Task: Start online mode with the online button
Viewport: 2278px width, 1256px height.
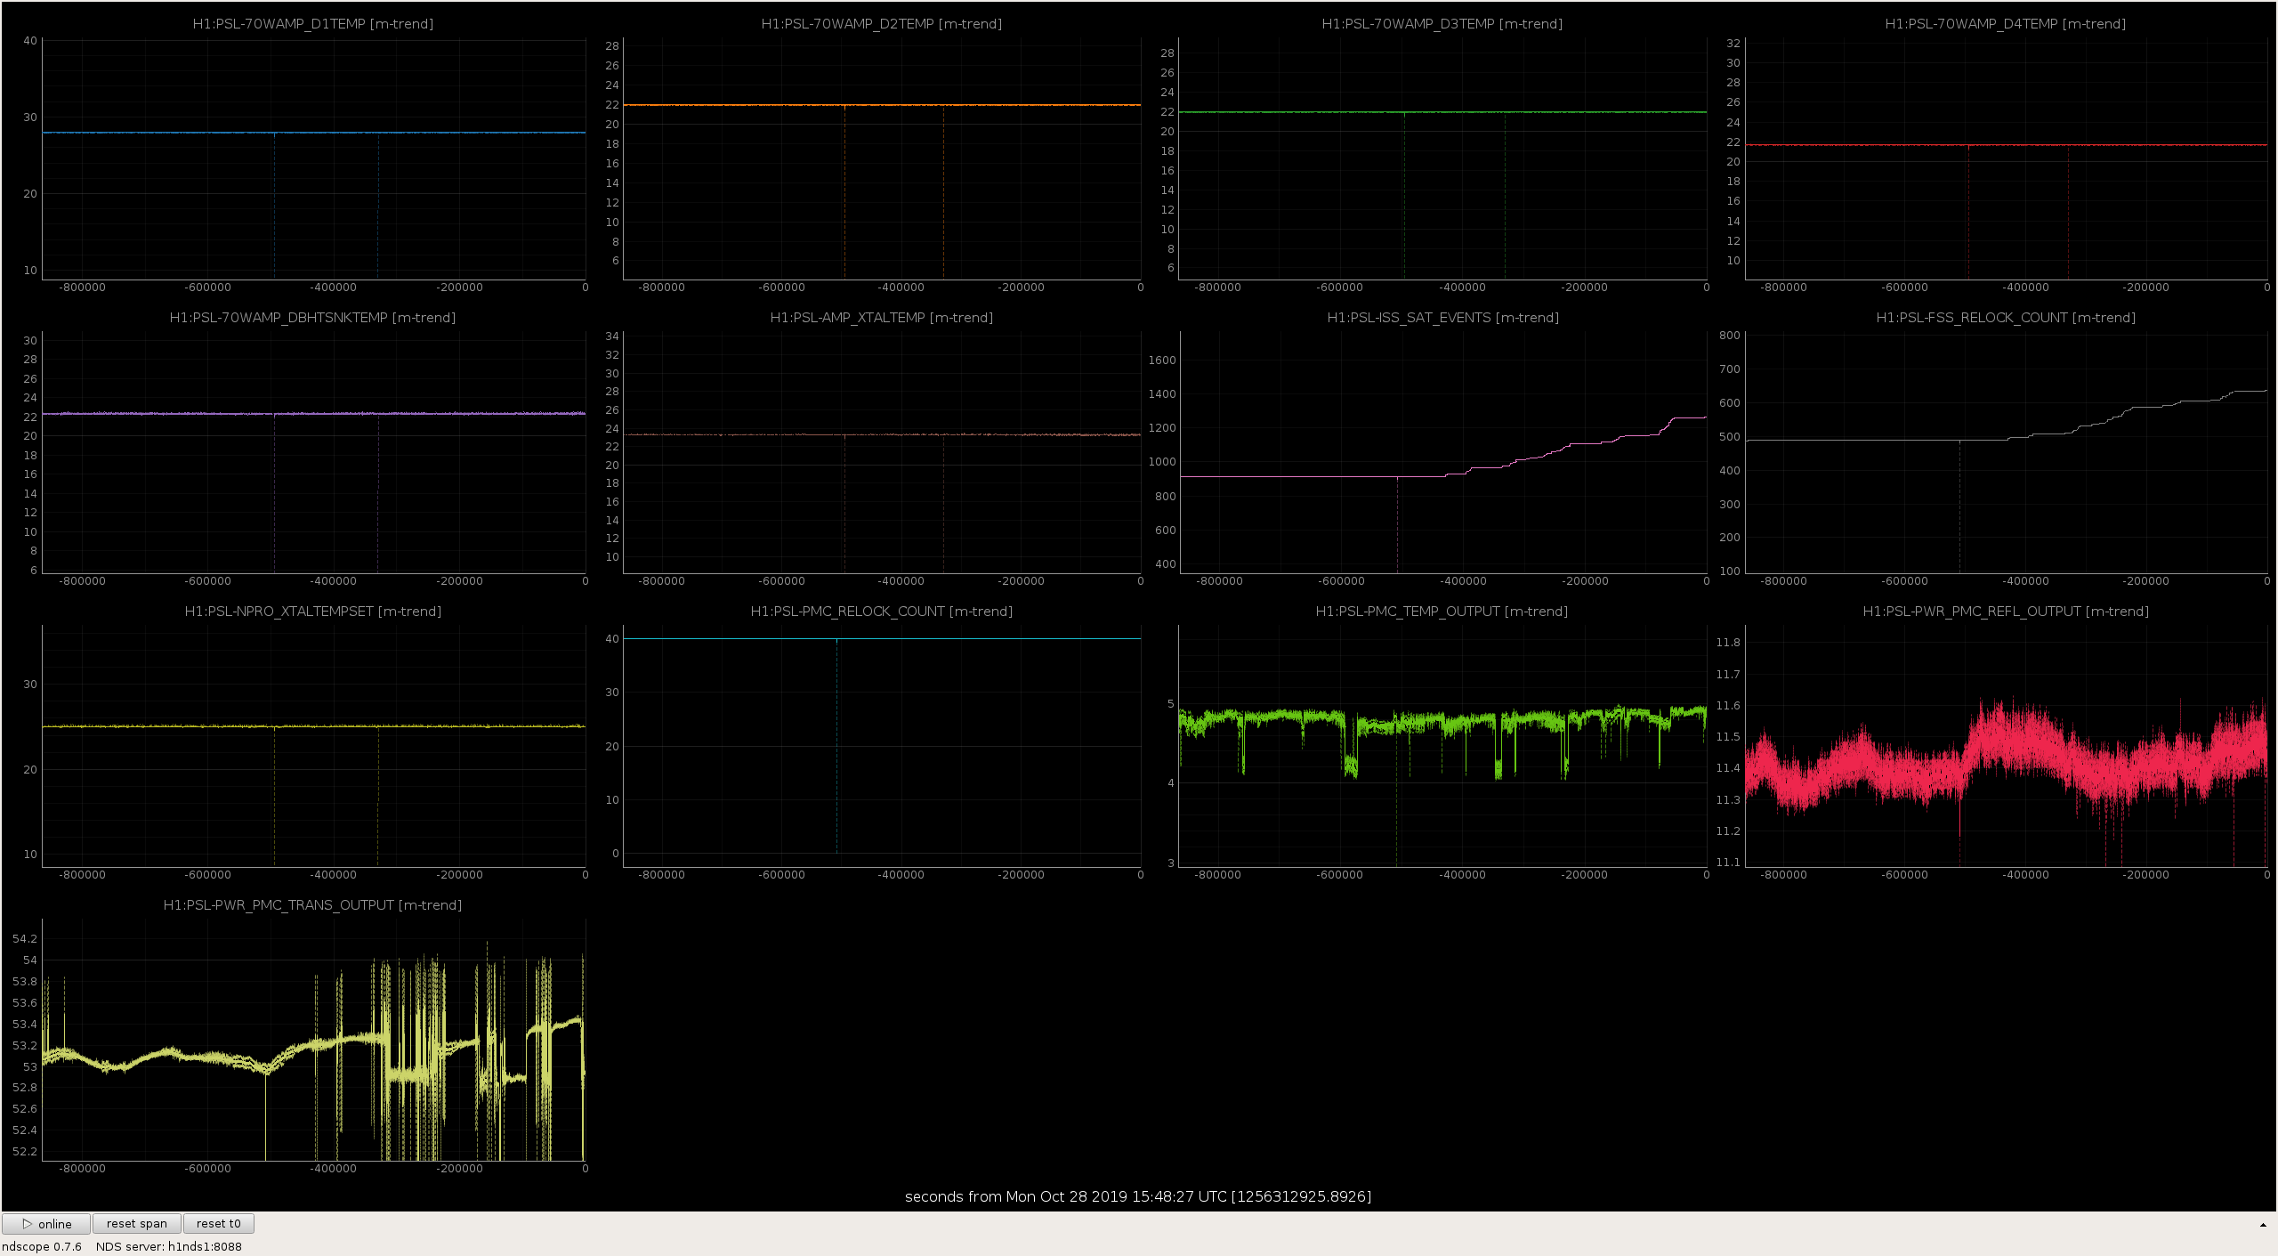Action: coord(46,1224)
